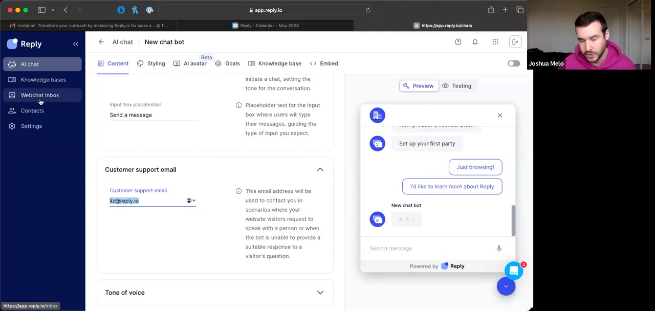The width and height of the screenshot is (655, 311).
Task: Open AI chat in the sidebar
Action: click(42, 64)
